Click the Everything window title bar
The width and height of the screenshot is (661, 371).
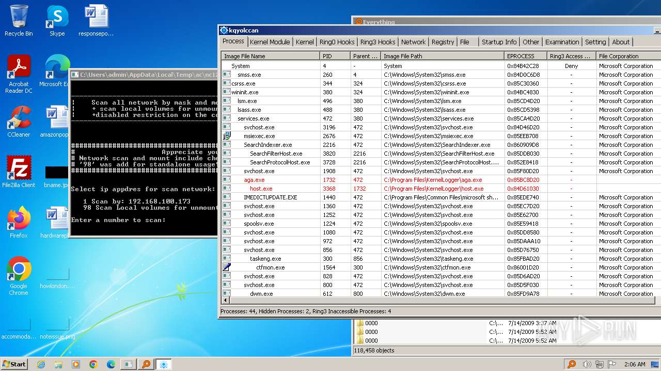click(506, 21)
